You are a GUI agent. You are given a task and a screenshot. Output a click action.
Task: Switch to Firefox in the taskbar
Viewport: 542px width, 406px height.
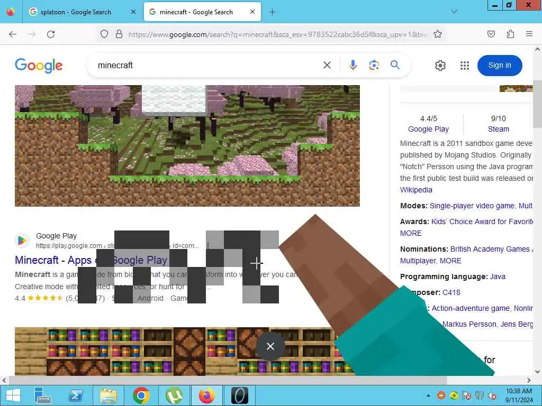point(207,395)
